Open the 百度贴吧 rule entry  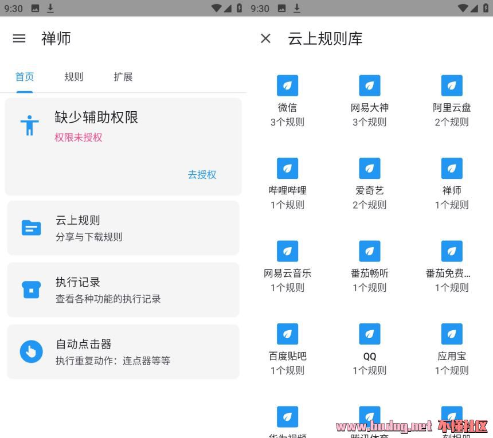[287, 349]
